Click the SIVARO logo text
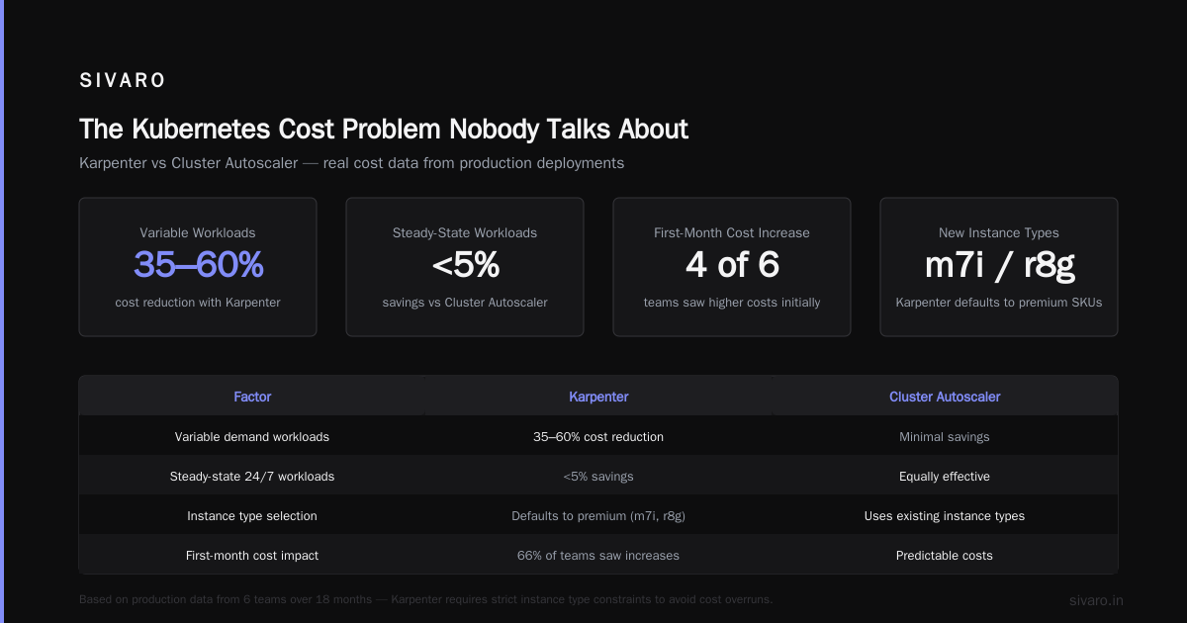 click(123, 81)
